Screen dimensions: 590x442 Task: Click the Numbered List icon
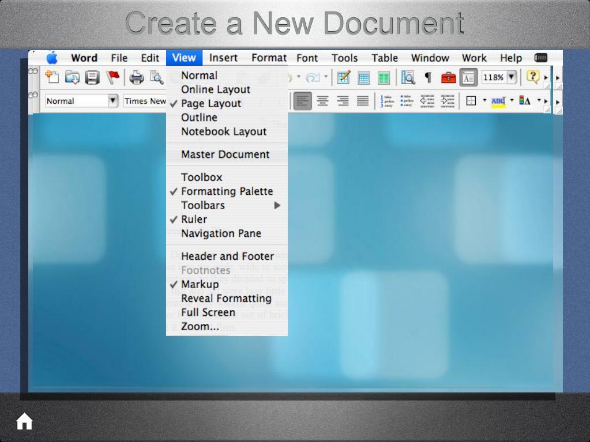tap(387, 101)
